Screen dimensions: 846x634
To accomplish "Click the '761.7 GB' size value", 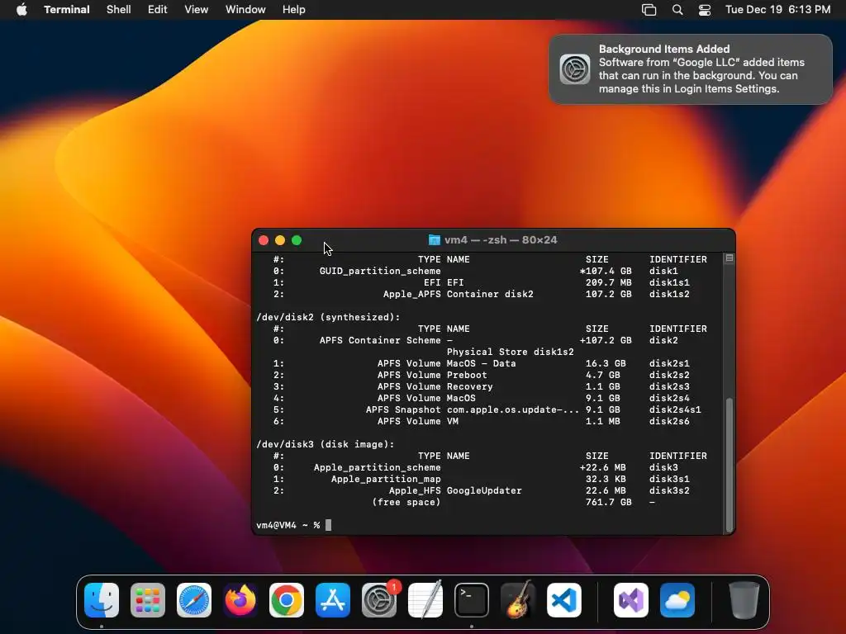I will [x=609, y=502].
